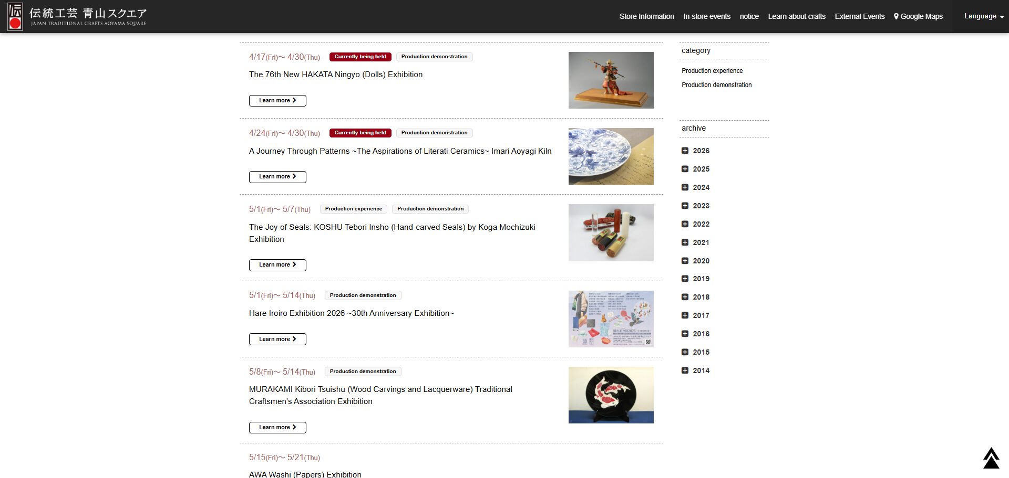Viewport: 1009px width, 478px height.
Task: Click Learn more for HAKATA Ningyo Exhibition
Action: (x=277, y=100)
